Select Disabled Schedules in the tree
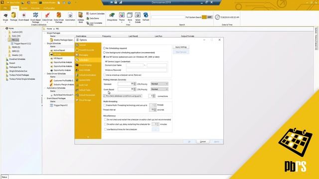The image size is (319, 179). pos(17,59)
